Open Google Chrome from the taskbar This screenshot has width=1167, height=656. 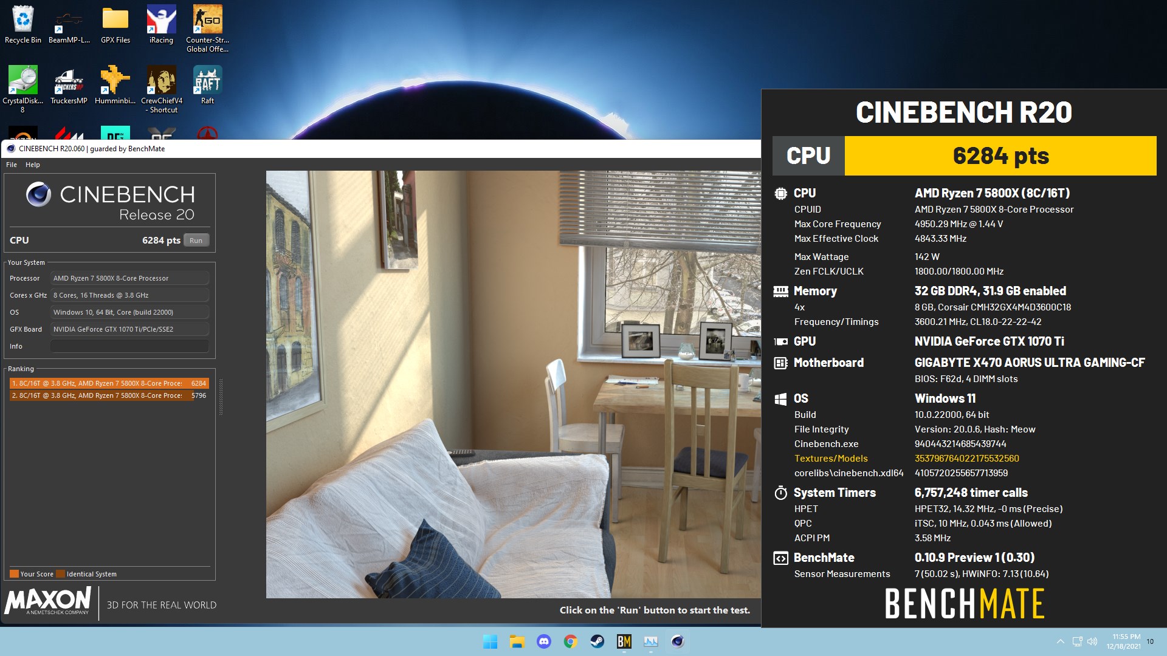coord(570,641)
